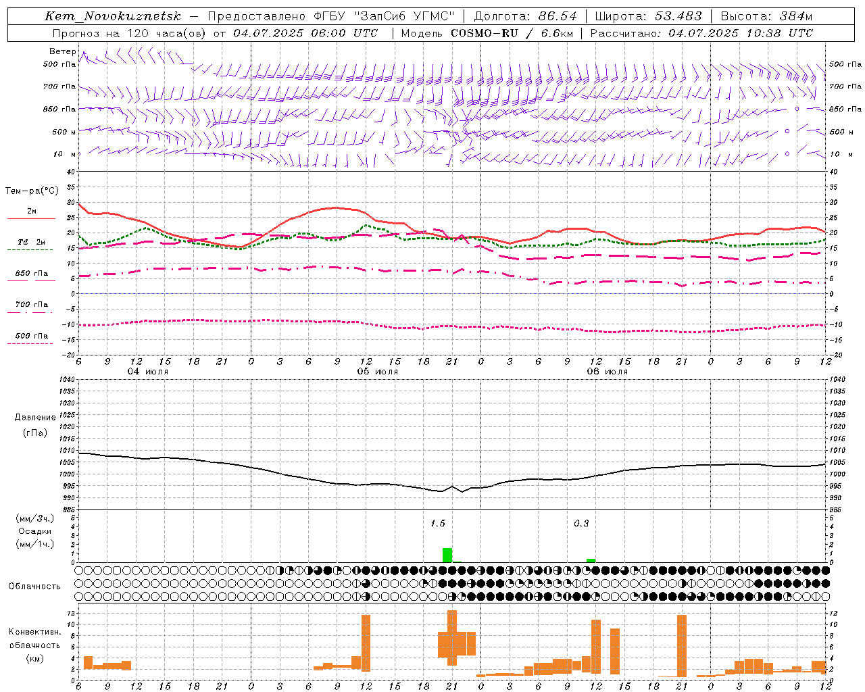Click the Kem_Novokuznetsk station title

[x=113, y=16]
